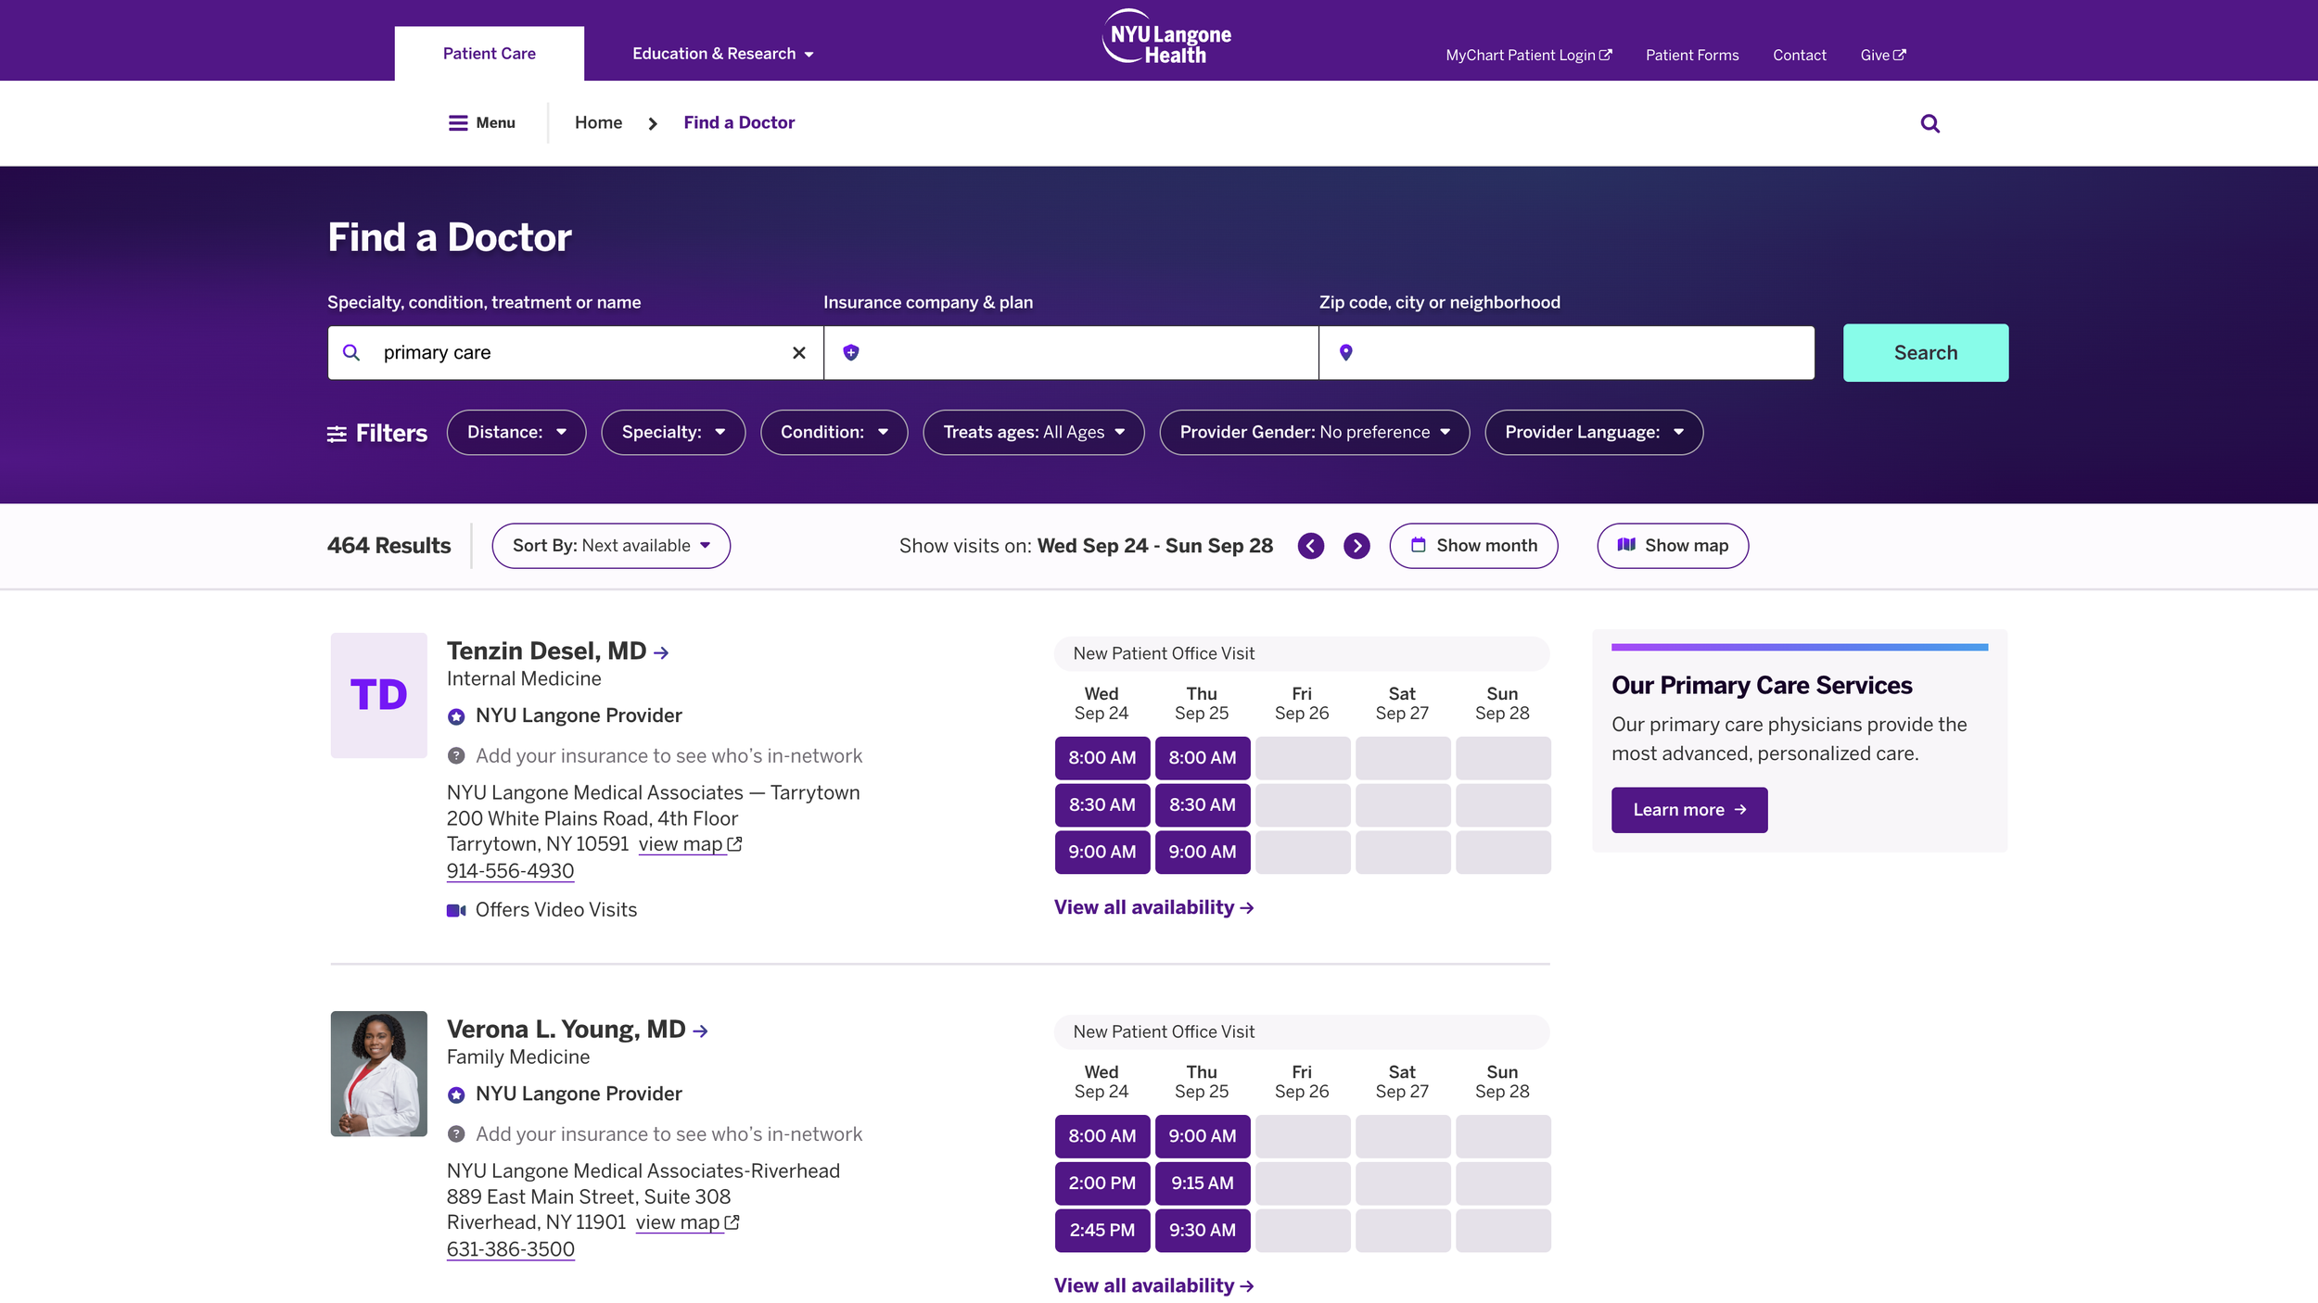Open Patient Forms link
The width and height of the screenshot is (2318, 1303).
(x=1692, y=56)
